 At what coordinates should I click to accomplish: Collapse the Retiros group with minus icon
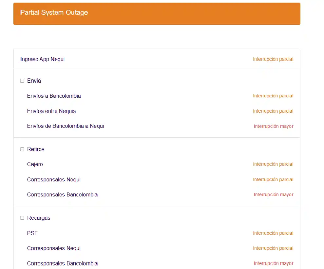22,149
